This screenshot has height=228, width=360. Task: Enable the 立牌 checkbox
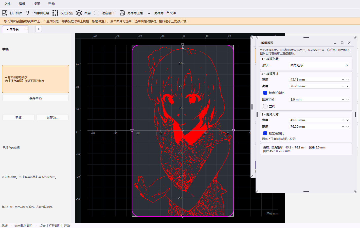click(265, 106)
